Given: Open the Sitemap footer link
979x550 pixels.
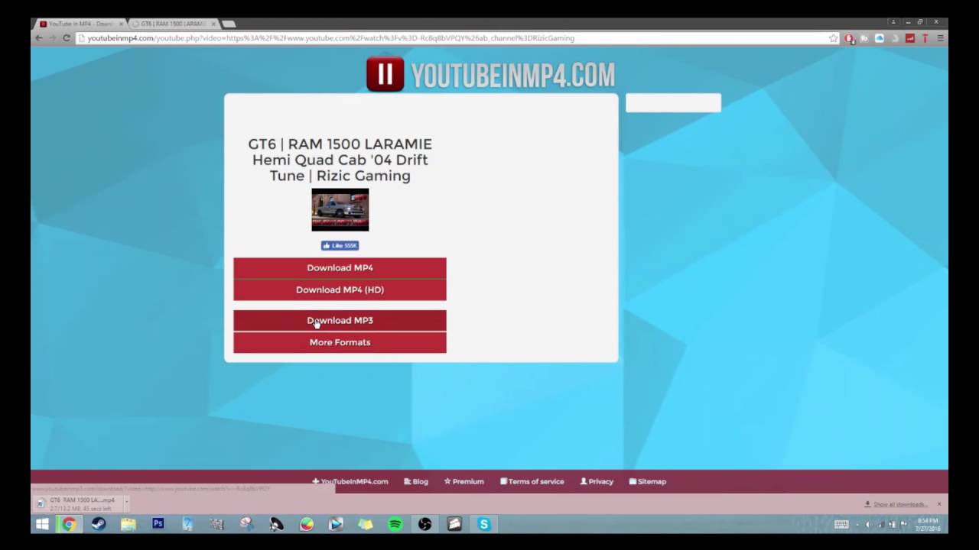Looking at the screenshot, I should click(x=648, y=481).
